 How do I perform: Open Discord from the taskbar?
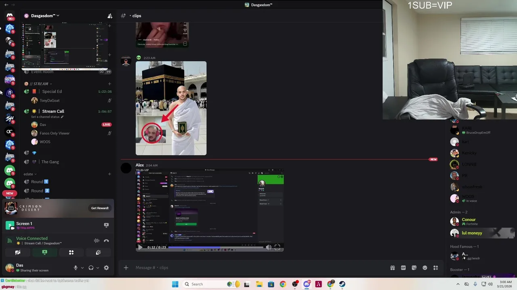[x=307, y=284]
